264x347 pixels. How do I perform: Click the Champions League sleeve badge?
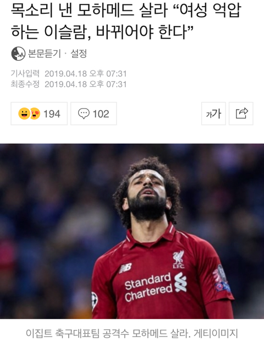[95, 301]
